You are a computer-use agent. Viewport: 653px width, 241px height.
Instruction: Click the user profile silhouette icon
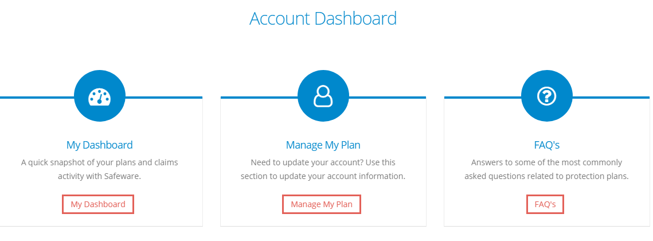click(323, 96)
